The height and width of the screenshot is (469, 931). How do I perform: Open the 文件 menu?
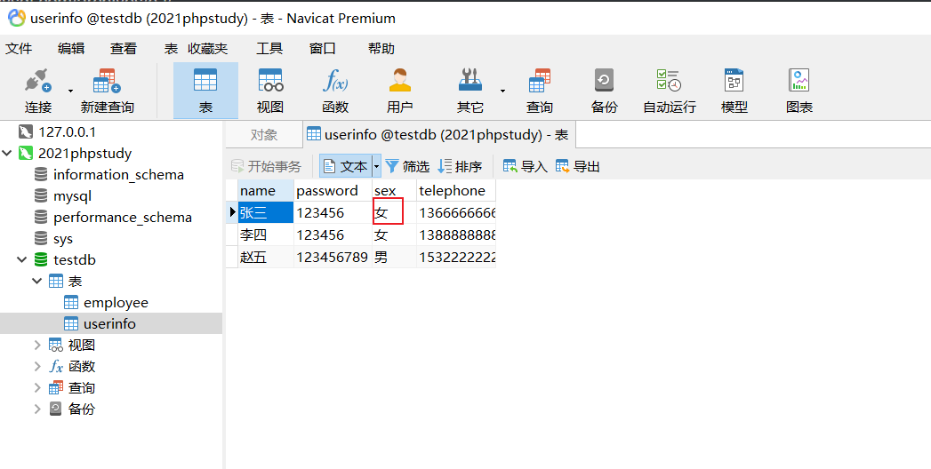pyautogui.click(x=19, y=49)
